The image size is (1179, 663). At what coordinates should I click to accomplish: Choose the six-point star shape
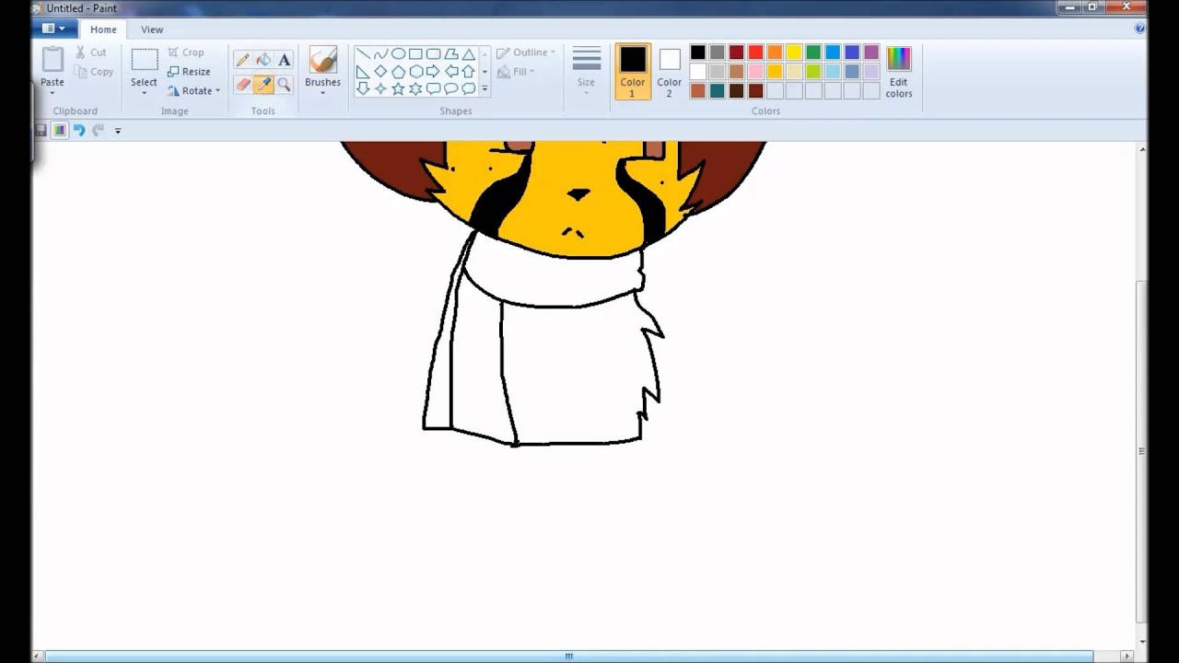(415, 88)
